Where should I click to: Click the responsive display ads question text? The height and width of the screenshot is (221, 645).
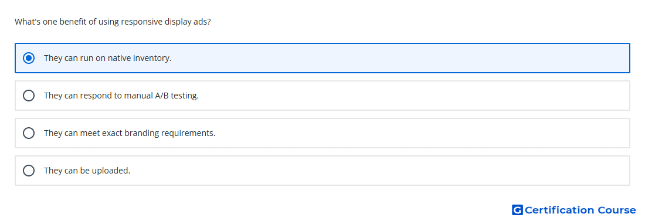113,22
